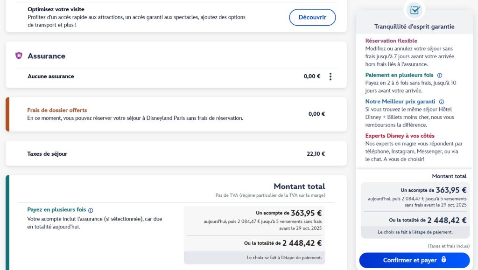The width and height of the screenshot is (478, 270).
Task: Click info icon beside Notre Meilleur prix garanti
Action: point(442,102)
